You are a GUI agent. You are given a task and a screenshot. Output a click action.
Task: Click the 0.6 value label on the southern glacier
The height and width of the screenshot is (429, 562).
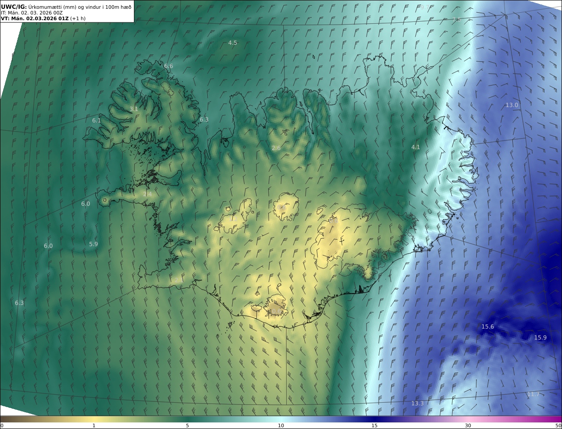pos(276,311)
